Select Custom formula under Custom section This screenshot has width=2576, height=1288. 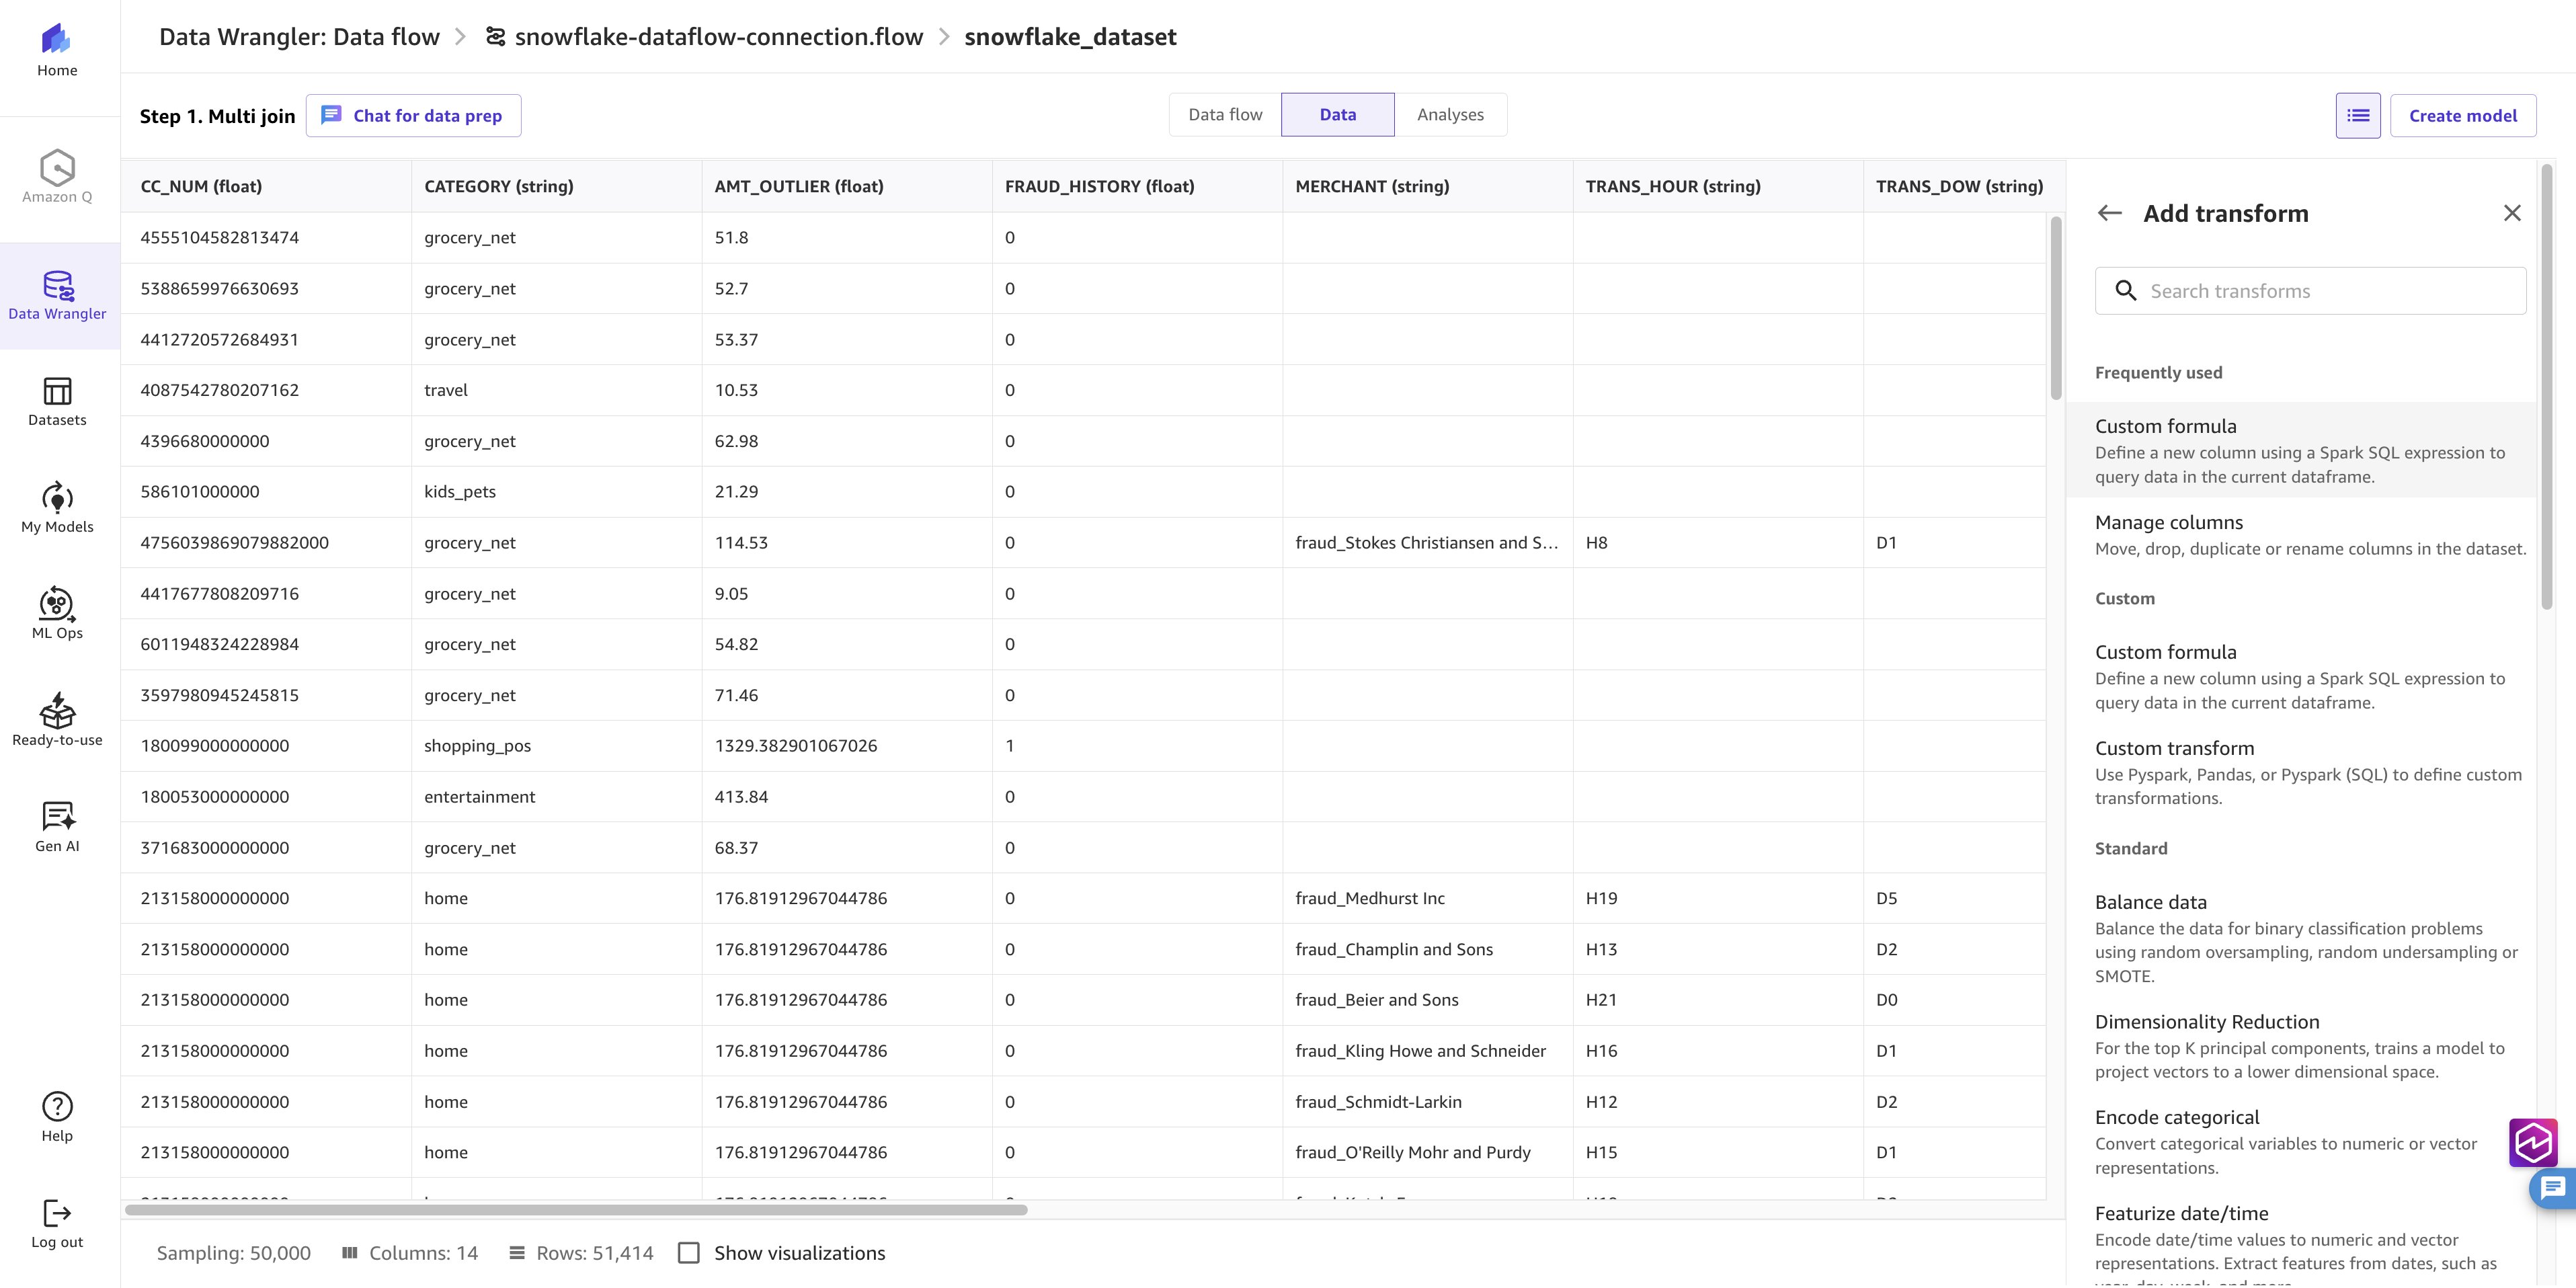pos(2300,676)
